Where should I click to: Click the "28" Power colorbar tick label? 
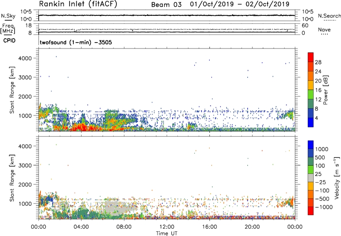pos(318,62)
